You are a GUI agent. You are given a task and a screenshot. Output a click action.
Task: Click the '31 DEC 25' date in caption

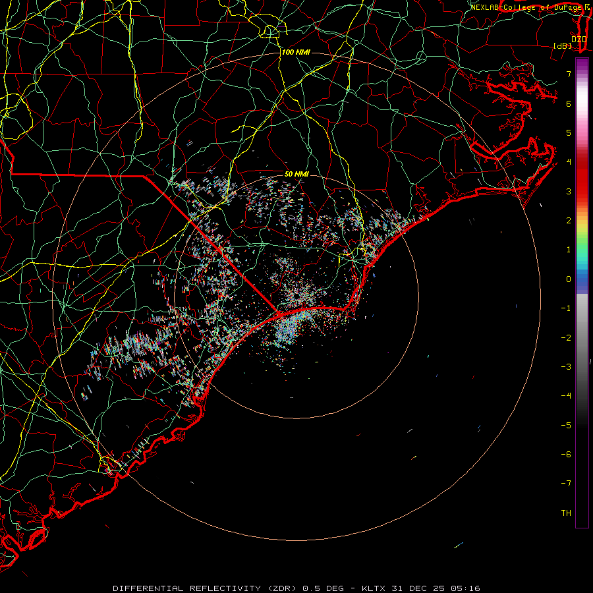pos(418,588)
